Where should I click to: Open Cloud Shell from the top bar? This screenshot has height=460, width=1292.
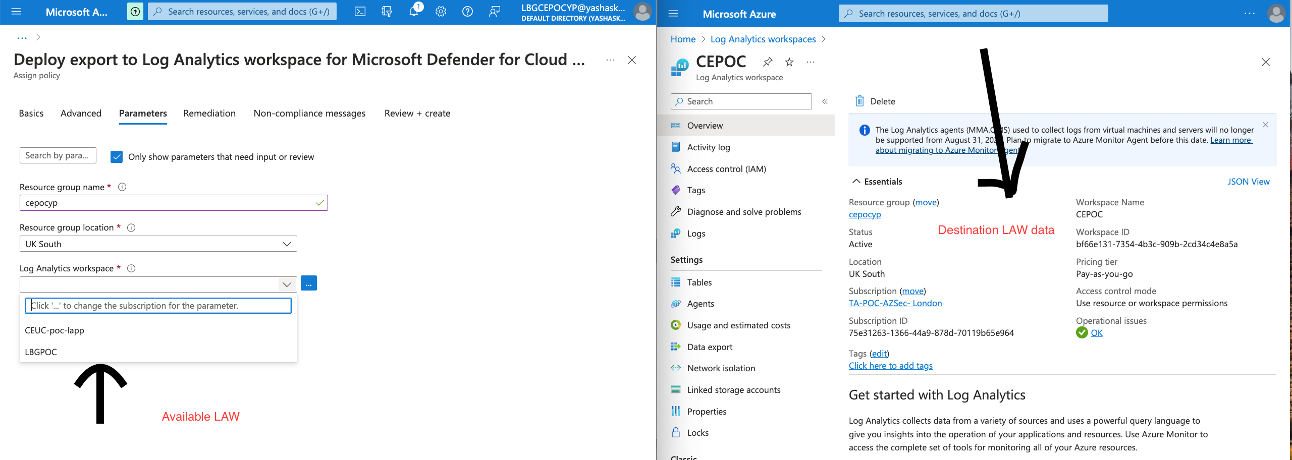click(360, 12)
